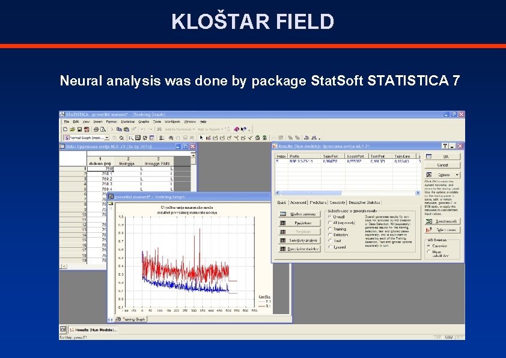Click the printer icon in toolbar
Viewport: 506px width, 358px height.
pyautogui.click(x=96, y=129)
